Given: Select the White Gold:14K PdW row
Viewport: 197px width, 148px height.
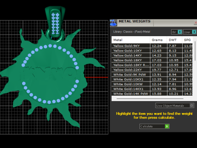Looking at the screenshot, I should point(152,94).
